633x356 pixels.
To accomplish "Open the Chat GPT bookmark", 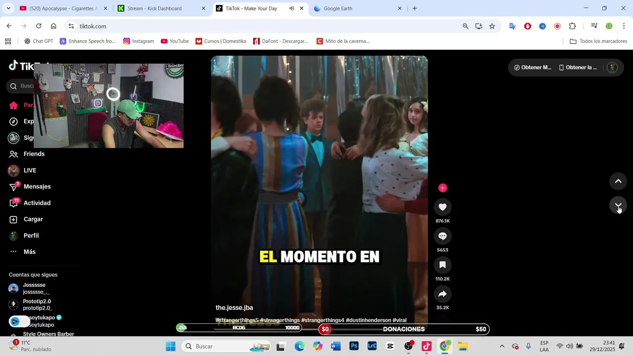I will [x=39, y=42].
